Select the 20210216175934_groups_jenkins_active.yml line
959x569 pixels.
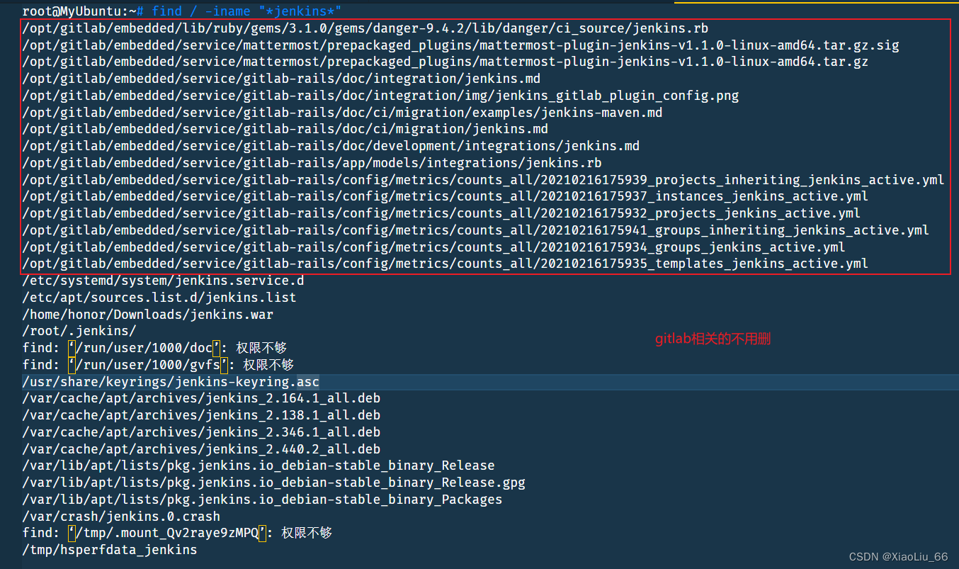click(x=433, y=247)
